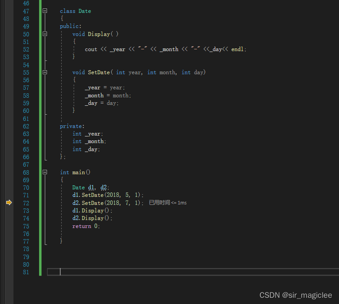Click 'main' on line 68
This screenshot has height=304, width=339.
click(79, 172)
